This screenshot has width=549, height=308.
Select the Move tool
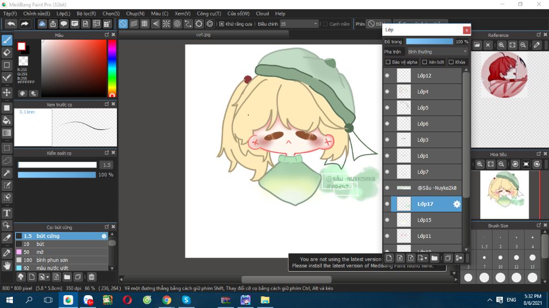point(6,93)
